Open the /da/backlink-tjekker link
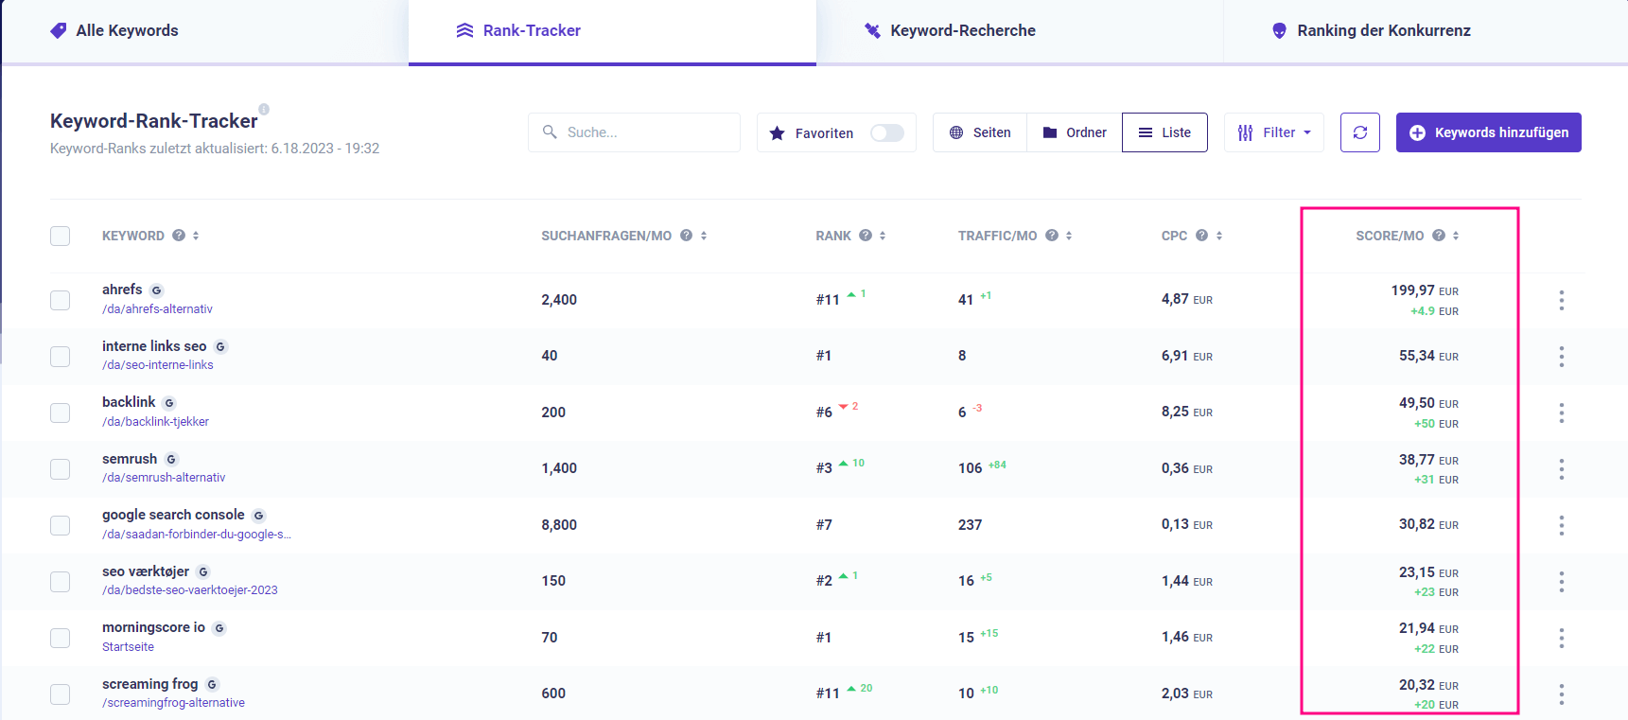1628x720 pixels. coord(155,422)
